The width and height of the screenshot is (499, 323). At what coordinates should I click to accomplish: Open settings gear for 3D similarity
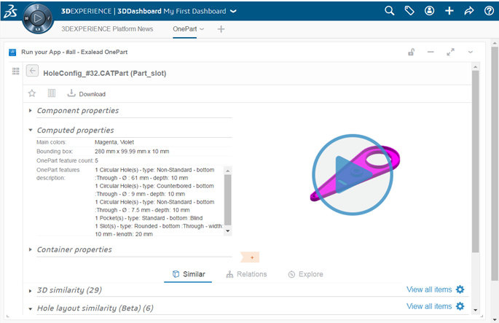tap(460, 289)
